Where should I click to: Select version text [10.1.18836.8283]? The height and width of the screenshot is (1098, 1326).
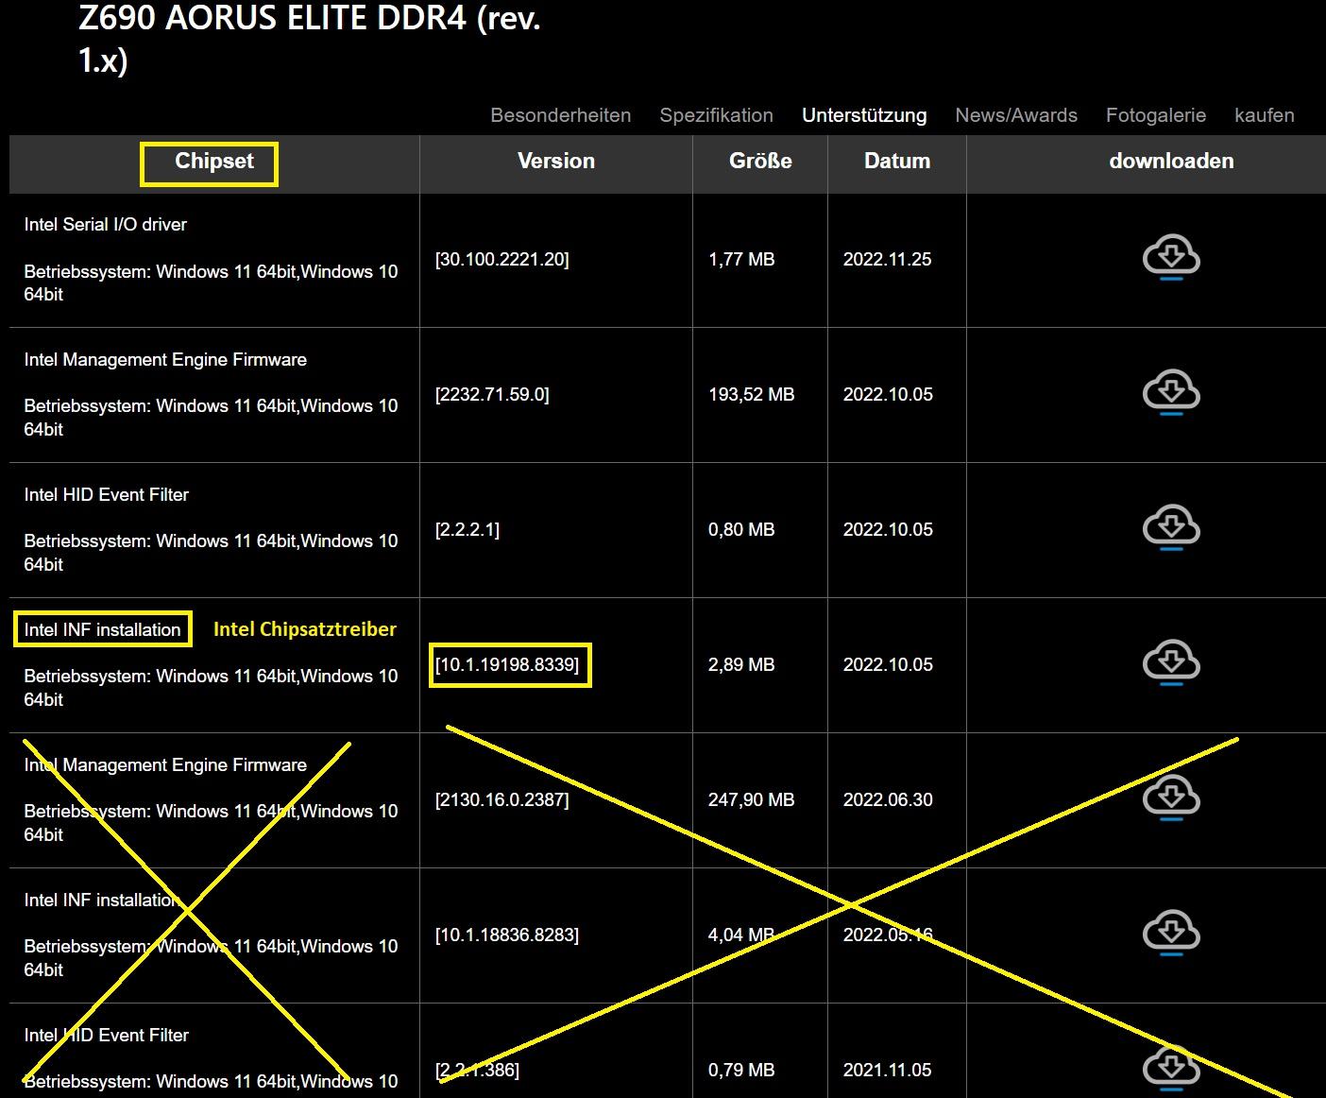point(507,935)
